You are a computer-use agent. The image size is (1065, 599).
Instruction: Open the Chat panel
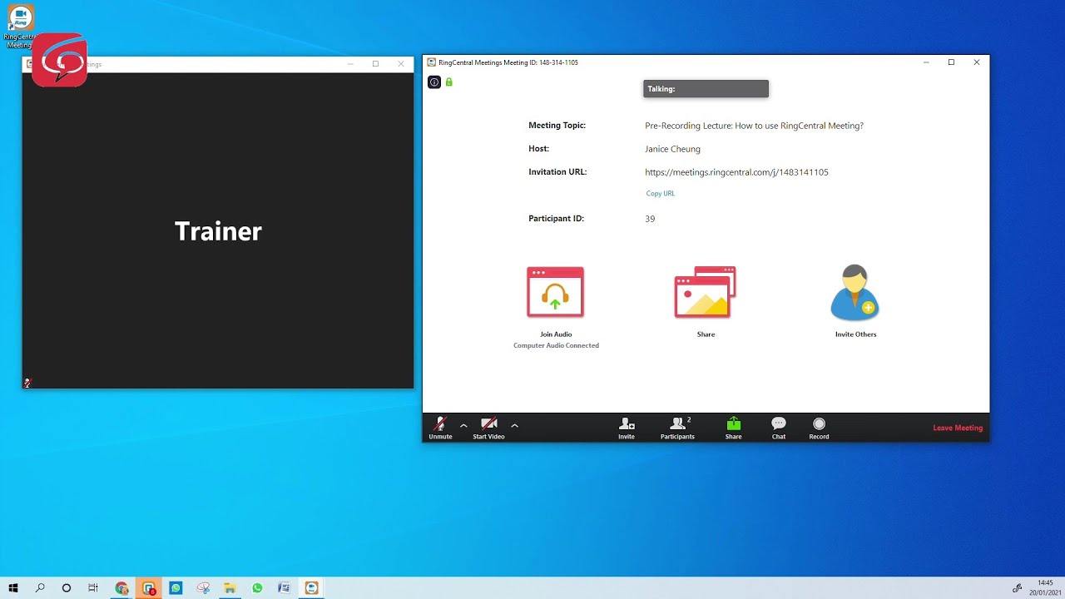(x=779, y=428)
